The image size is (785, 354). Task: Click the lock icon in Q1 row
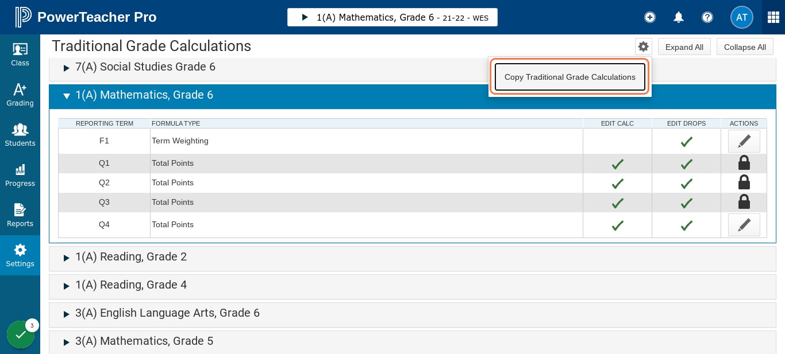point(744,163)
